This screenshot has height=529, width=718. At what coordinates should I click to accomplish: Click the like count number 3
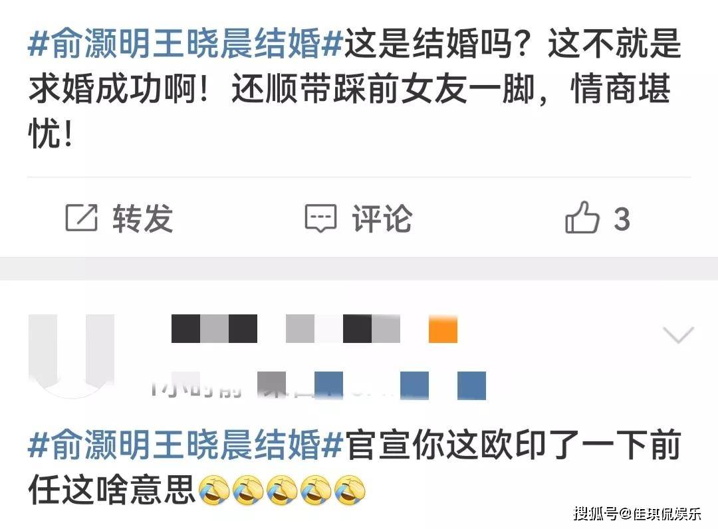coord(622,219)
